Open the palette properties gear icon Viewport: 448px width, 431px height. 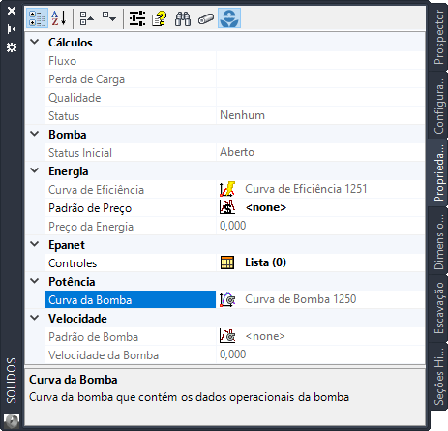tap(12, 47)
